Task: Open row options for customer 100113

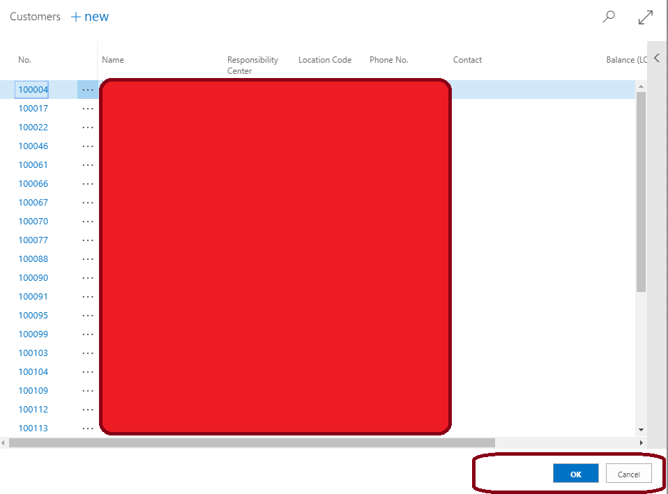Action: tap(88, 428)
